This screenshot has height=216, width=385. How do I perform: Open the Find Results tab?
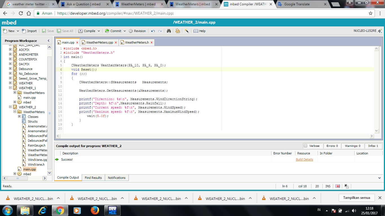coord(93,178)
